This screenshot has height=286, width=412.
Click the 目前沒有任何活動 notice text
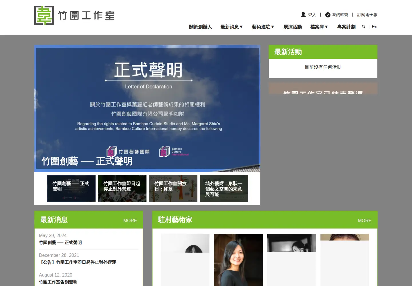pyautogui.click(x=323, y=67)
